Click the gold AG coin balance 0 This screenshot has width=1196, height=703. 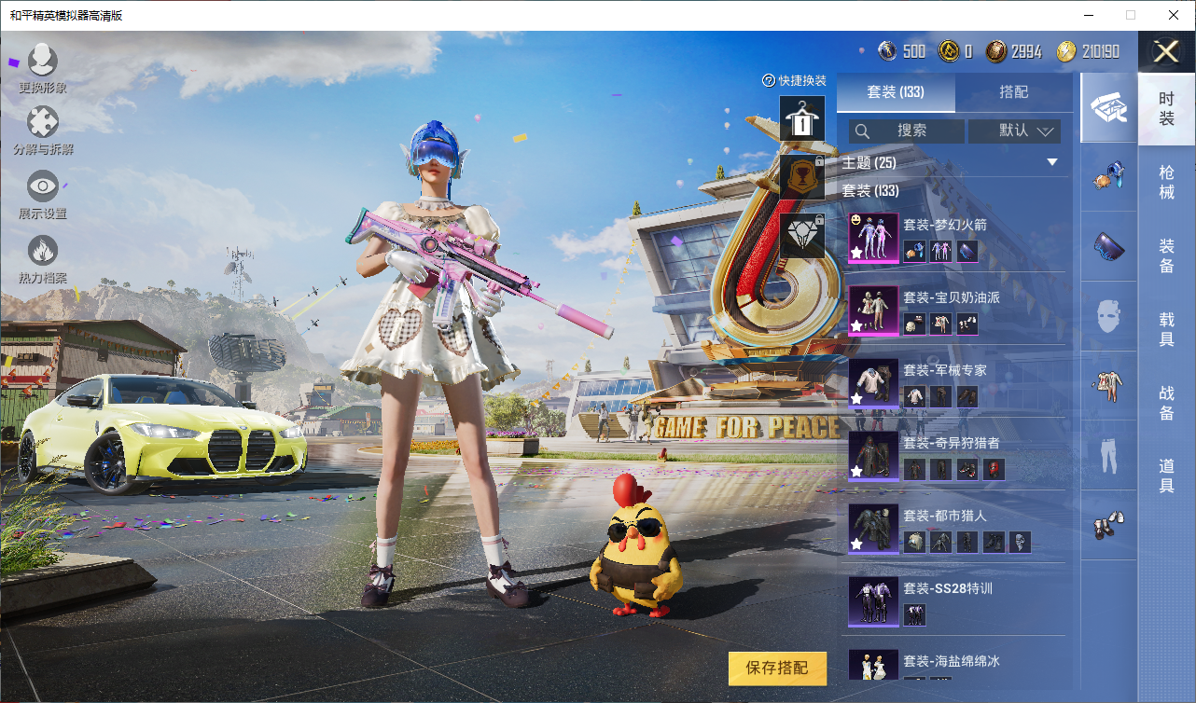tap(956, 51)
